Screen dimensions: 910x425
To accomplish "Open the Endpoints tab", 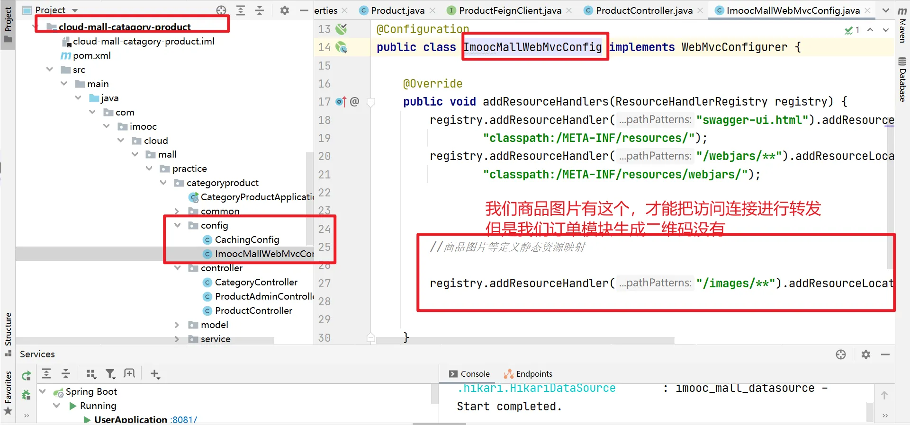I will coord(529,374).
